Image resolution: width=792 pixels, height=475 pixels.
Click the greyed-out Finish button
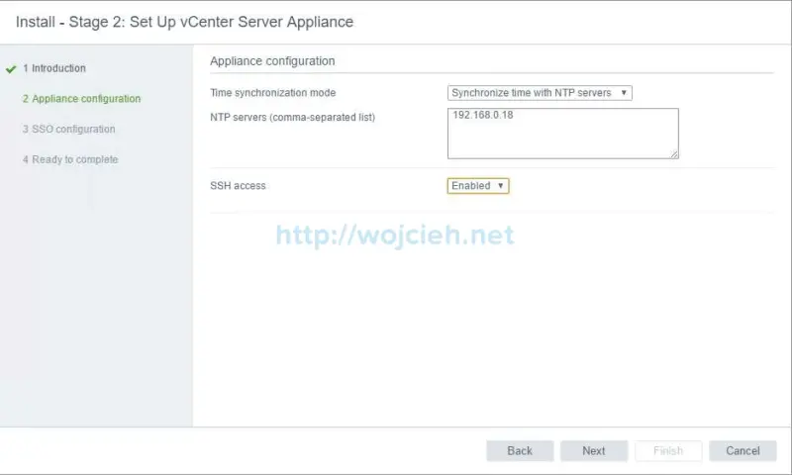coord(668,451)
